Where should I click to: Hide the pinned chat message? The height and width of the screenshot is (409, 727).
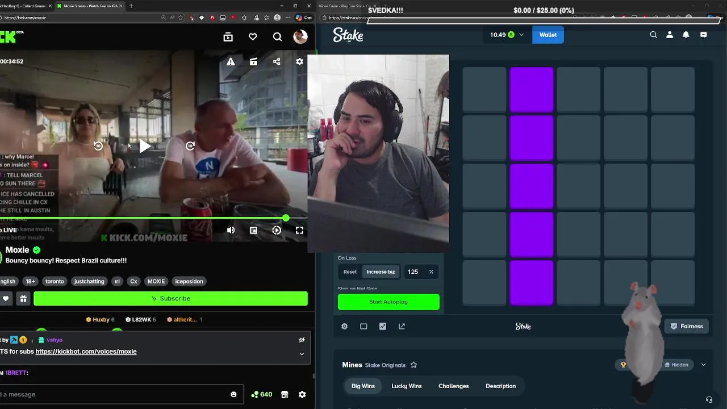click(302, 340)
